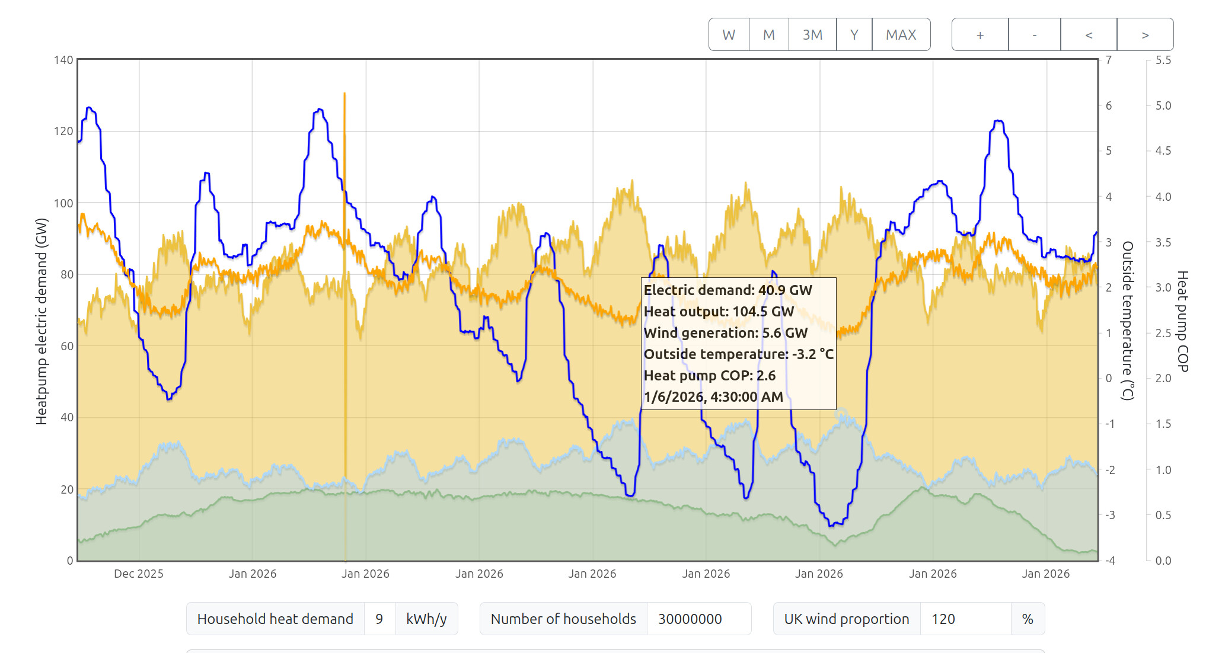
Task: Zoom in with the plus button
Action: (980, 35)
